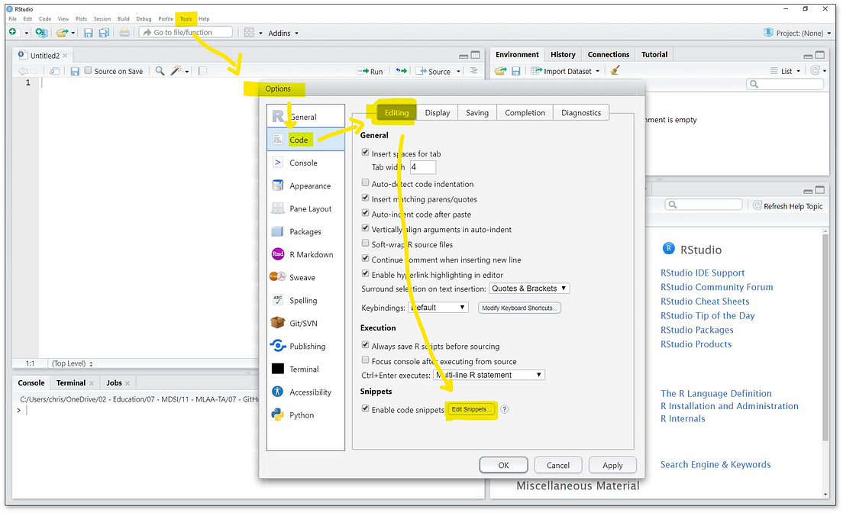Viewport: 843px width, 513px height.
Task: Click the Go to file/function search box
Action: [186, 32]
